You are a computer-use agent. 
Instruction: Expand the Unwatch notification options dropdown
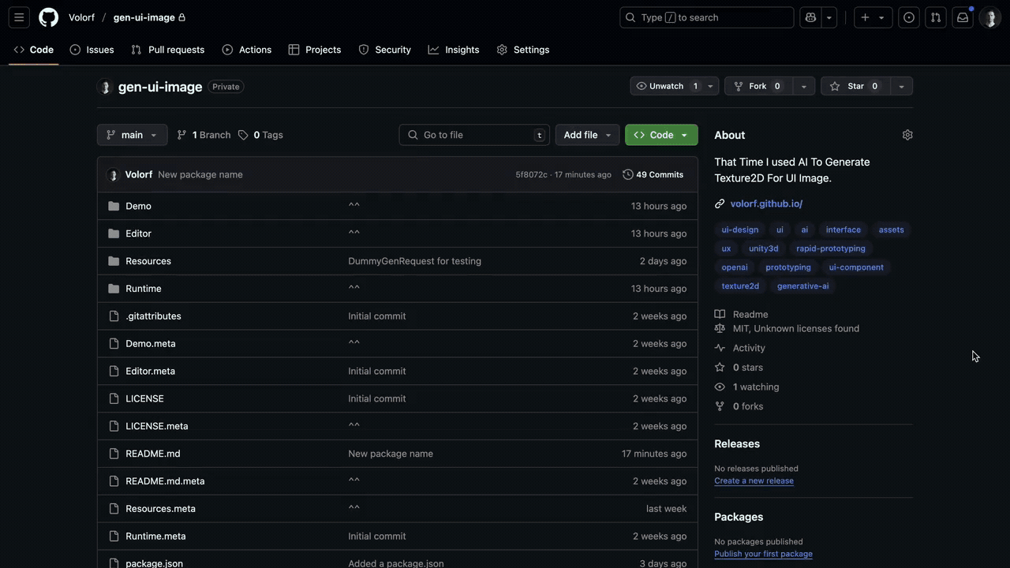(710, 86)
